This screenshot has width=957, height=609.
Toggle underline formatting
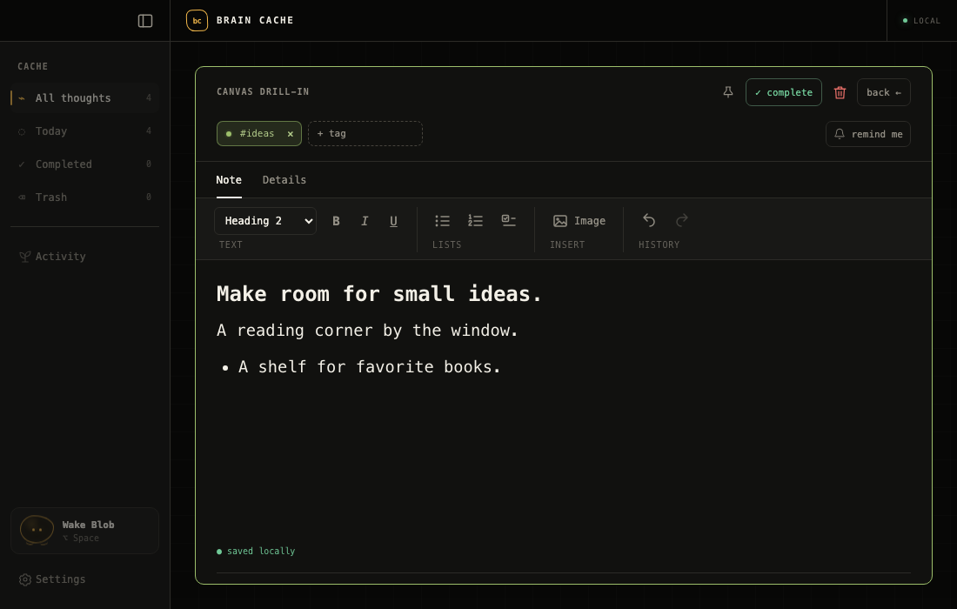pyautogui.click(x=393, y=221)
